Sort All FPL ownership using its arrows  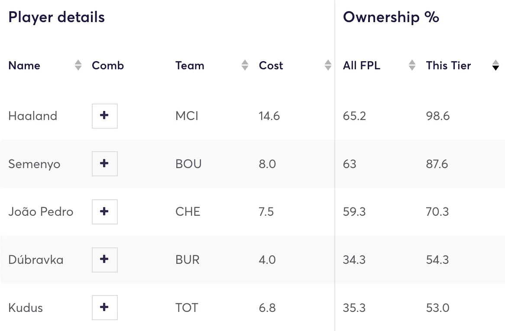[412, 65]
